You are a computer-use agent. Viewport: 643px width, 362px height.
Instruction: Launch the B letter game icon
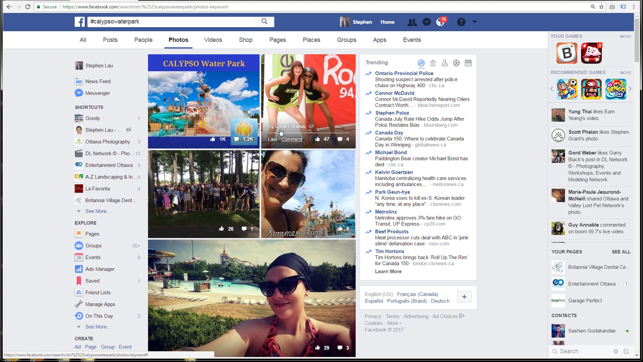(567, 53)
